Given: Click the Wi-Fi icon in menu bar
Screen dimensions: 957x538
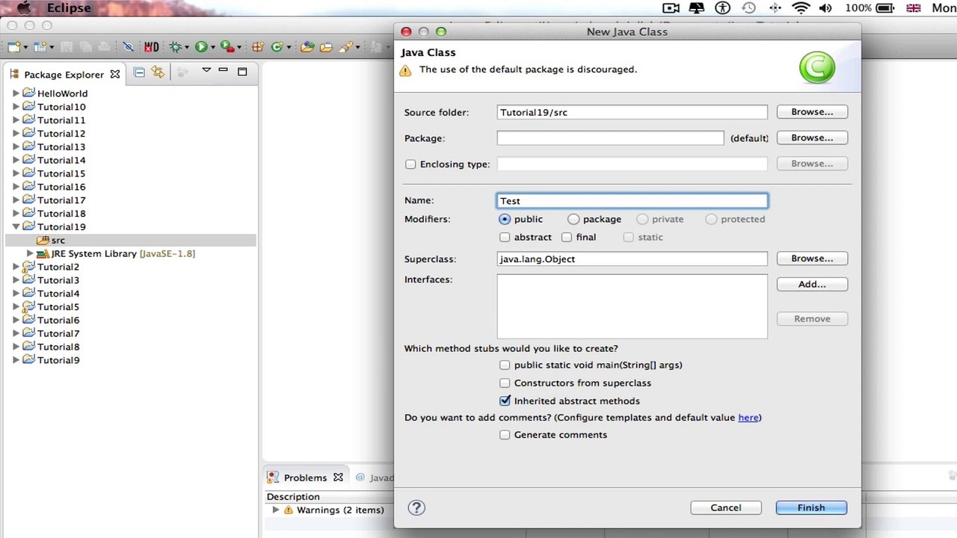Looking at the screenshot, I should [x=801, y=8].
